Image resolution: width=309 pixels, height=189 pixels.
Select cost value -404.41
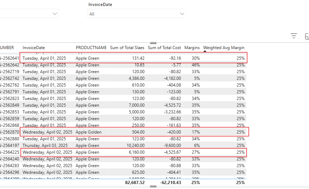tap(174, 172)
